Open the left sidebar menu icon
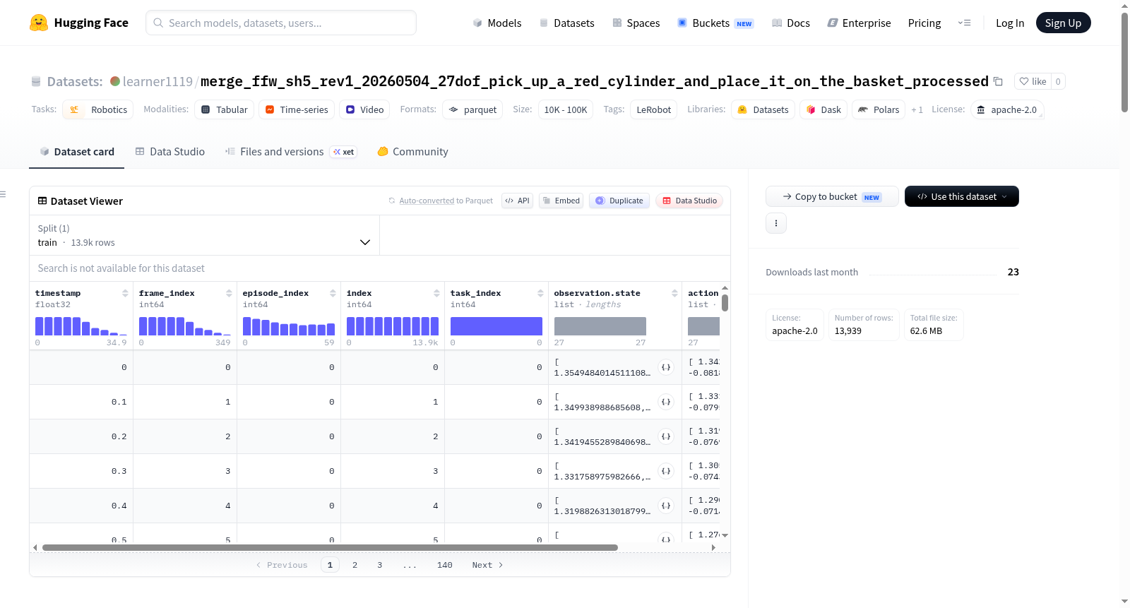Viewport: 1130px width, 608px height. (3, 194)
